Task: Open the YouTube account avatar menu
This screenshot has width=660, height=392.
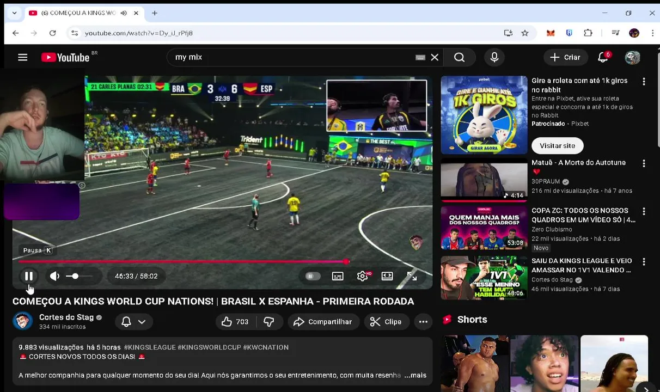Action: point(632,57)
